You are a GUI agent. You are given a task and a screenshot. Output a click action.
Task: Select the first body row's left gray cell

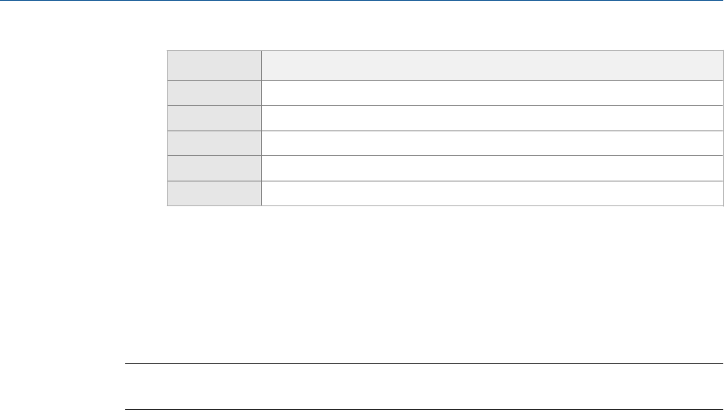pos(215,93)
